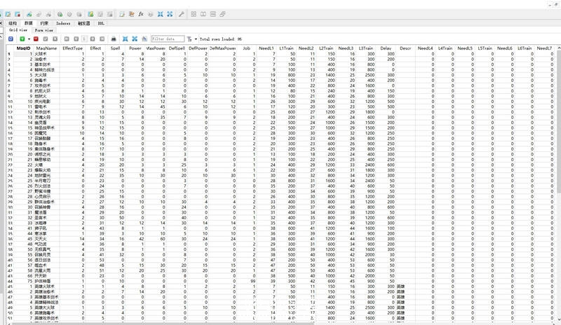The height and width of the screenshot is (325, 561).
Task: Open the SQL editor from the toolbar
Action: click(122, 14)
